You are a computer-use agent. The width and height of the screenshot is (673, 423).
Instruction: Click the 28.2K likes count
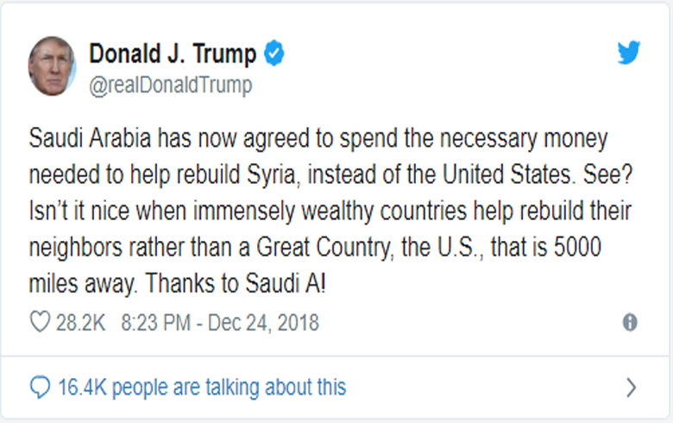point(80,323)
